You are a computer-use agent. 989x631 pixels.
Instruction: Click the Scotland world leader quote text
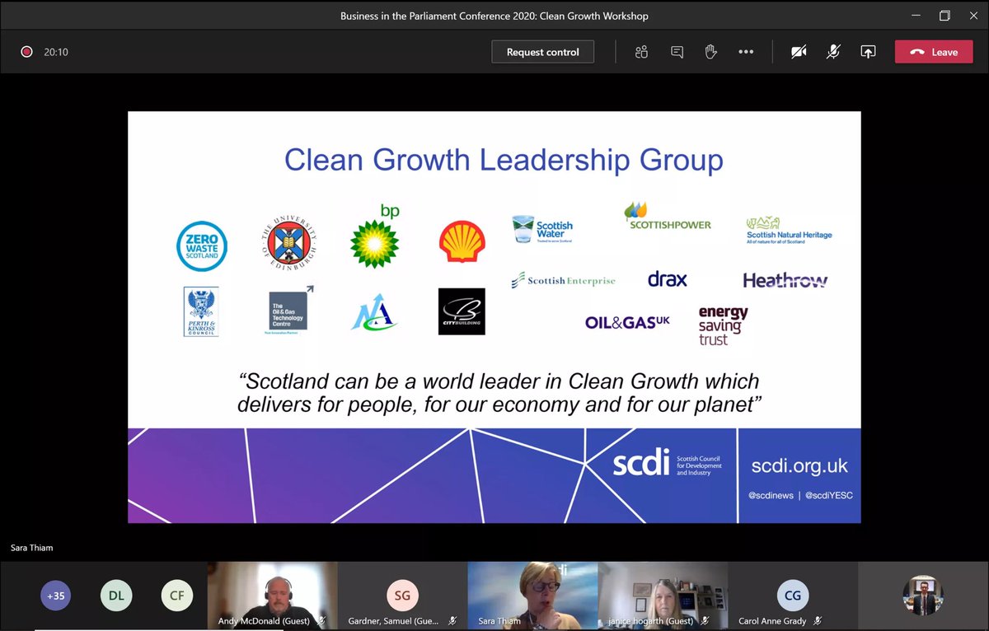498,393
